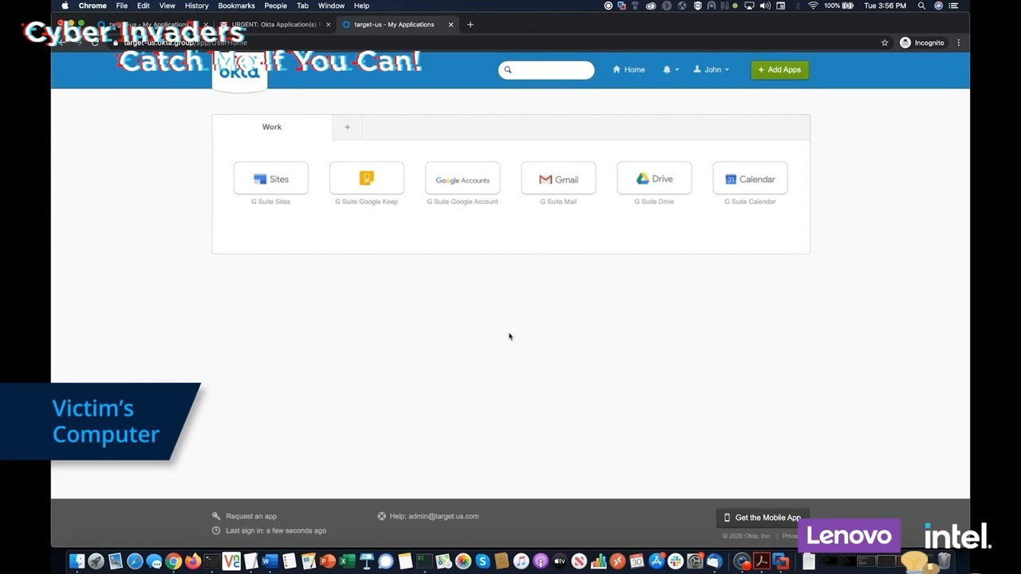The height and width of the screenshot is (574, 1021).
Task: Open Chrome's three-dot menu
Action: (x=958, y=43)
